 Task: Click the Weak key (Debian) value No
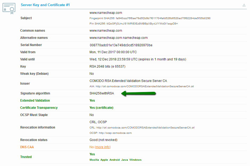[91, 73]
